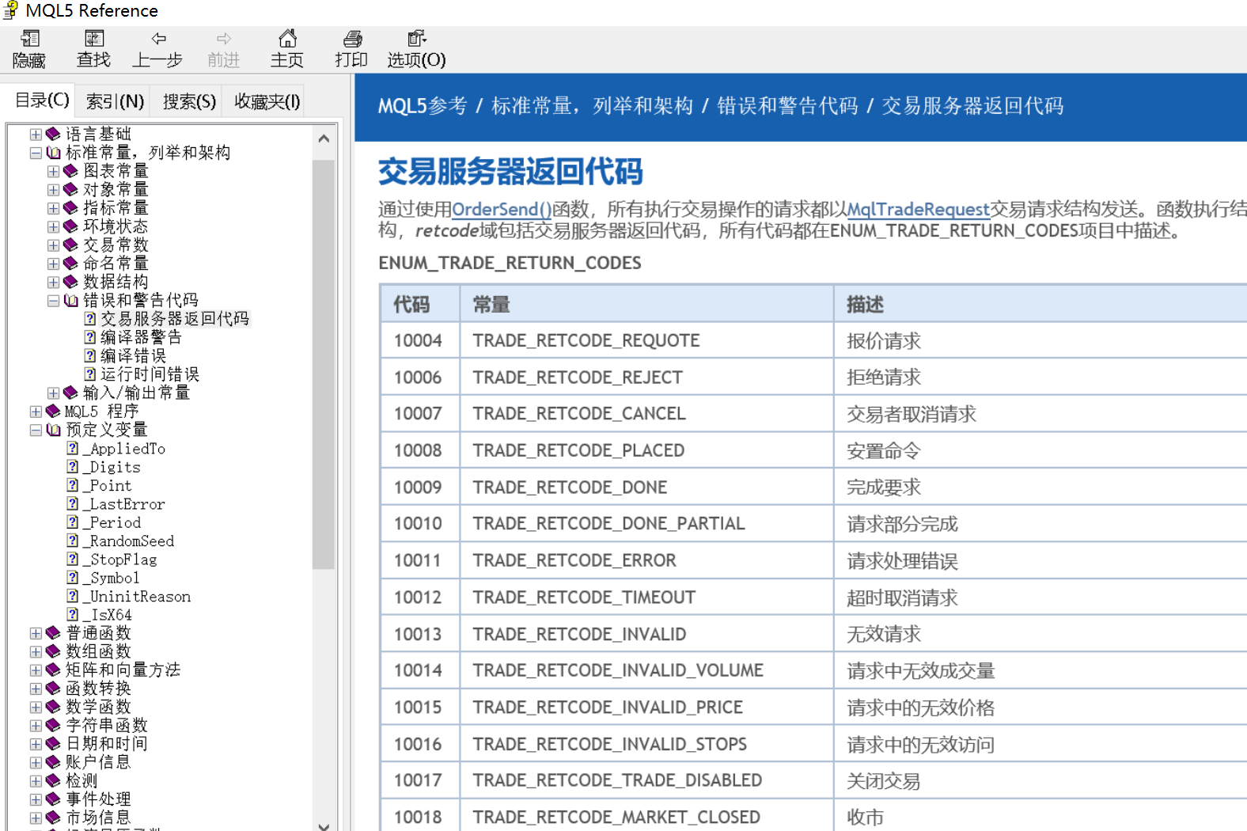The image size is (1247, 831).
Task: Click the book icon beside 交易常数
Action: [70, 245]
